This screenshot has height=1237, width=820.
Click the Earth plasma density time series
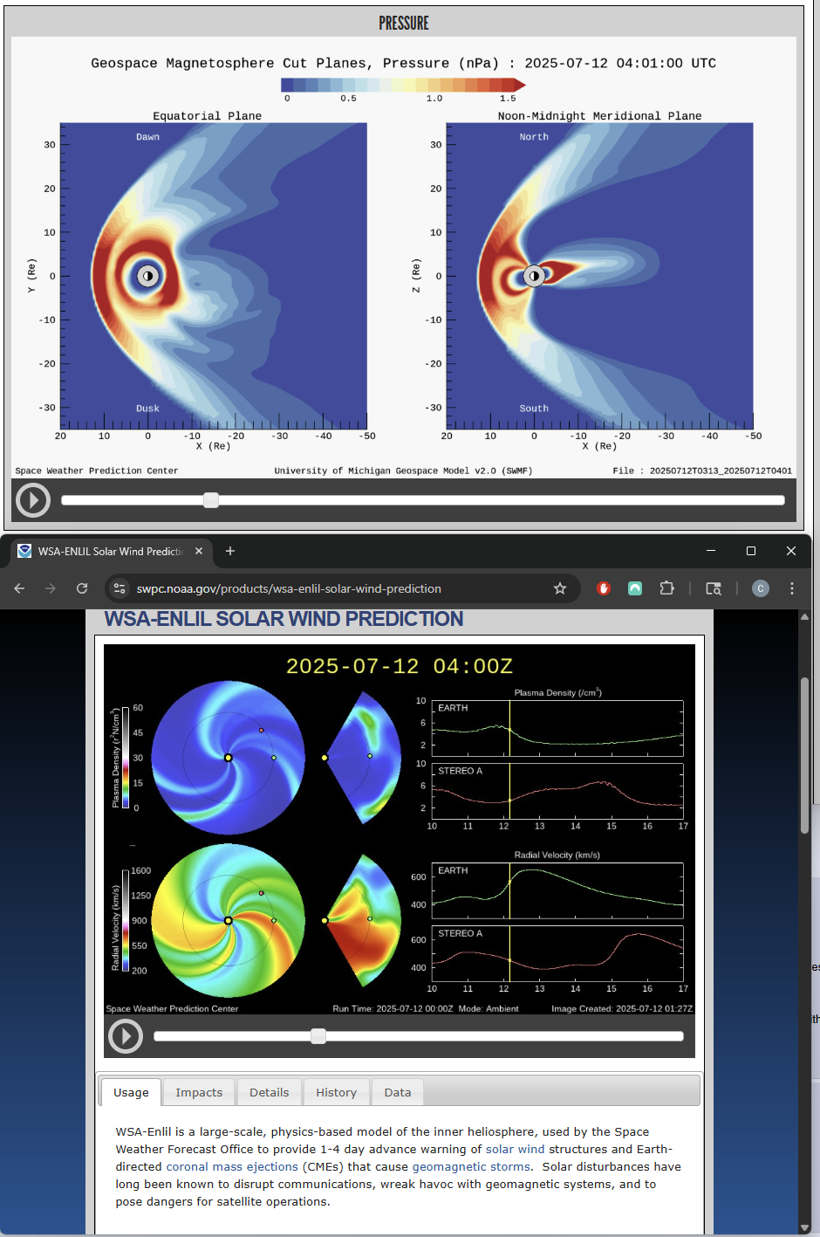pyautogui.click(x=557, y=728)
